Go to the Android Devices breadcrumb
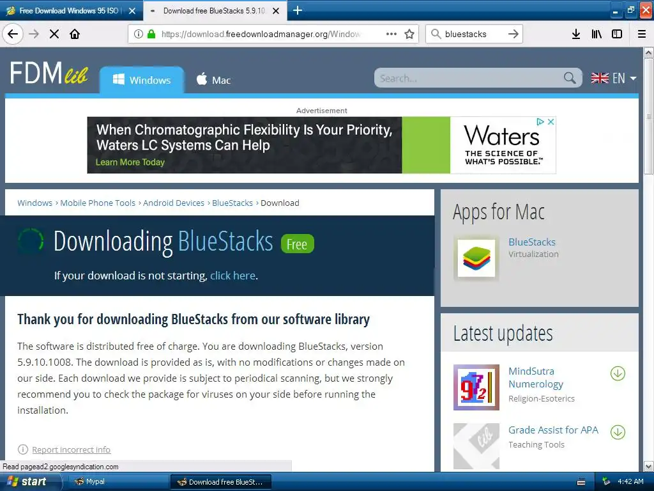The image size is (654, 491). pos(174,203)
